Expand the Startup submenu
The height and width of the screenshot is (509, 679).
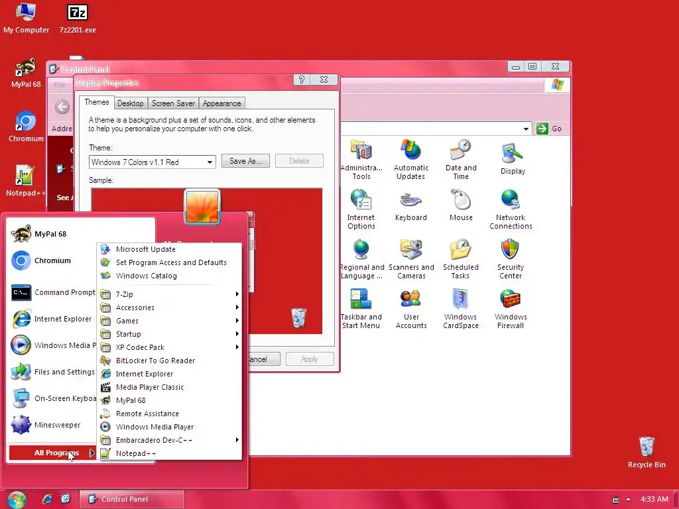[170, 334]
